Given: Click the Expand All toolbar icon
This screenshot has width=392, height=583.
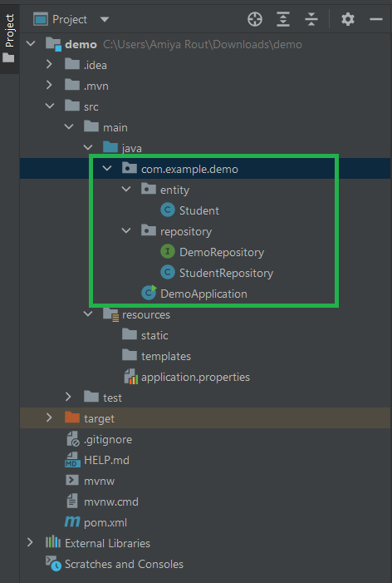Looking at the screenshot, I should click(283, 19).
